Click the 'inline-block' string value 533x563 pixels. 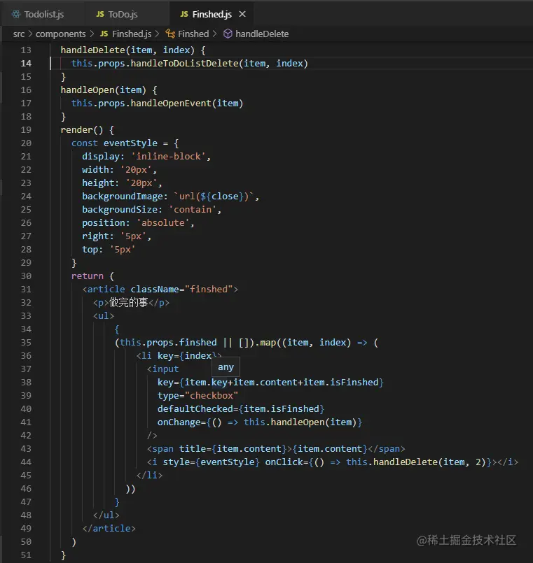pyautogui.click(x=168, y=157)
